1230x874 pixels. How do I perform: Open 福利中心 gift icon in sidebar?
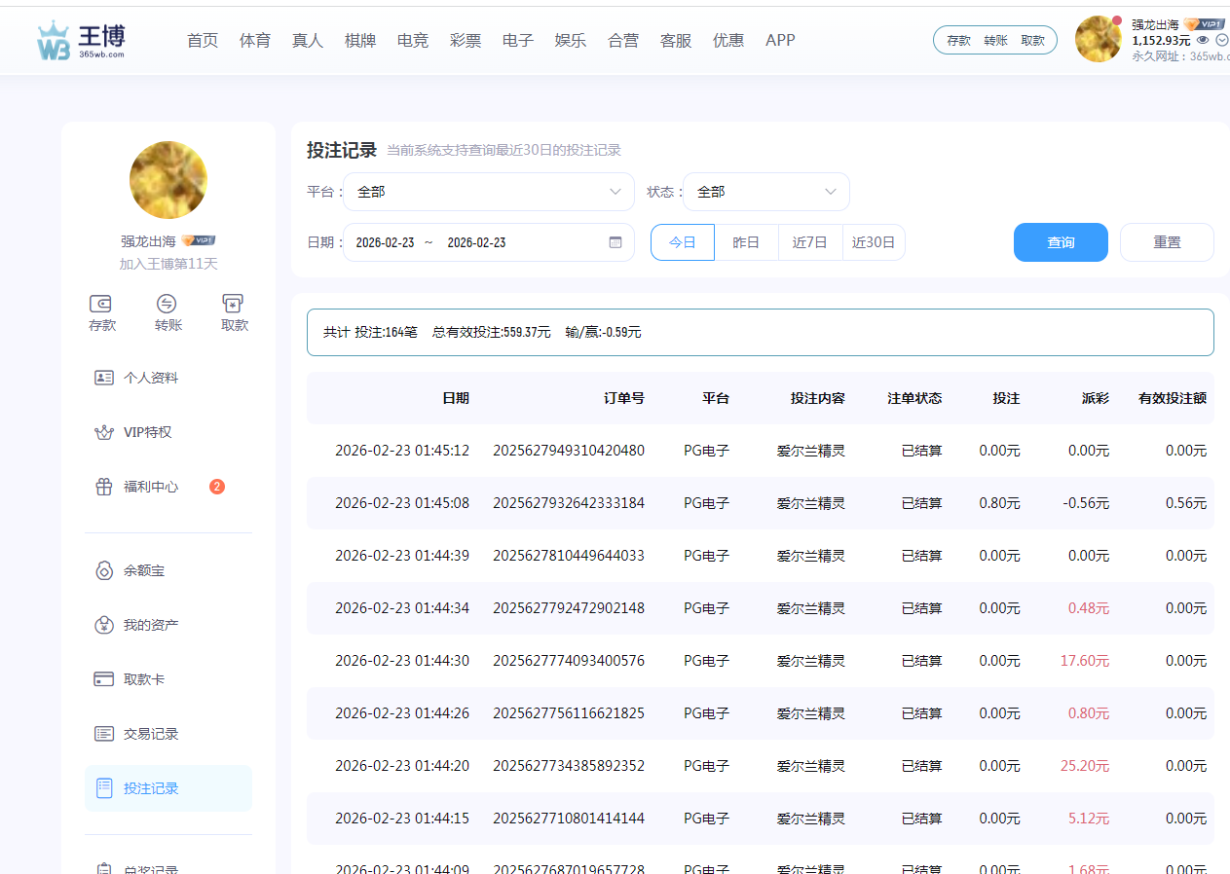coord(104,487)
